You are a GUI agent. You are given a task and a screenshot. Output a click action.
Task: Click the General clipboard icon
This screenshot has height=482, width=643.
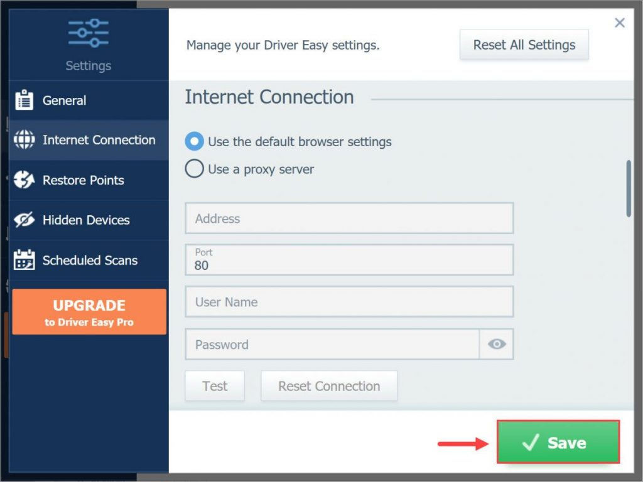click(x=24, y=100)
